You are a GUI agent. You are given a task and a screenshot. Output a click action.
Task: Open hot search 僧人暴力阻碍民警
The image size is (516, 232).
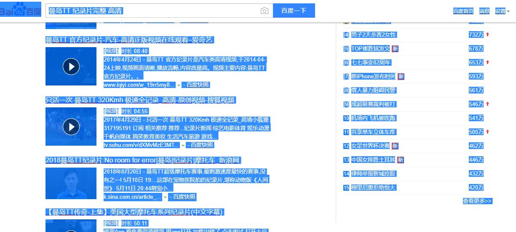click(x=374, y=90)
